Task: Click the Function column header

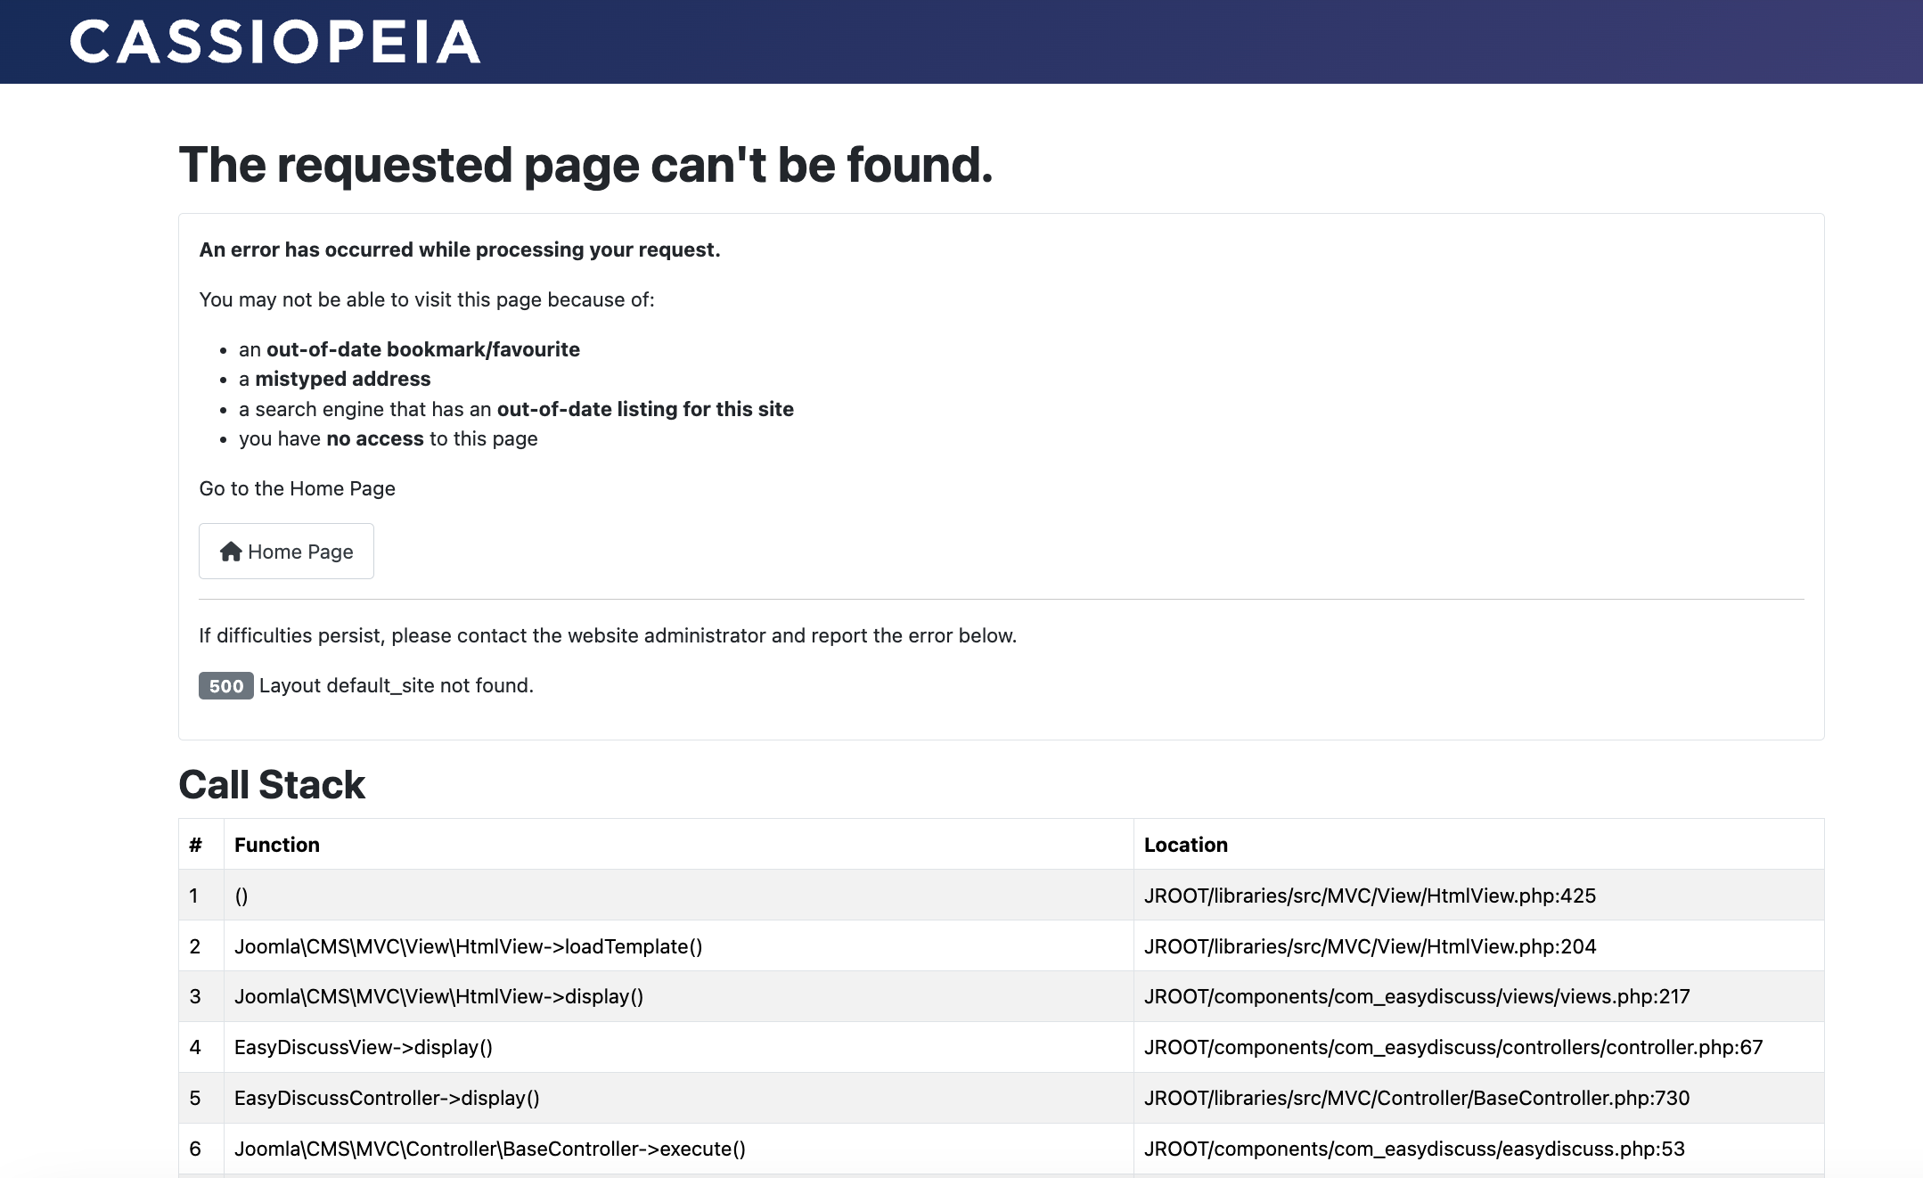Action: tap(277, 845)
